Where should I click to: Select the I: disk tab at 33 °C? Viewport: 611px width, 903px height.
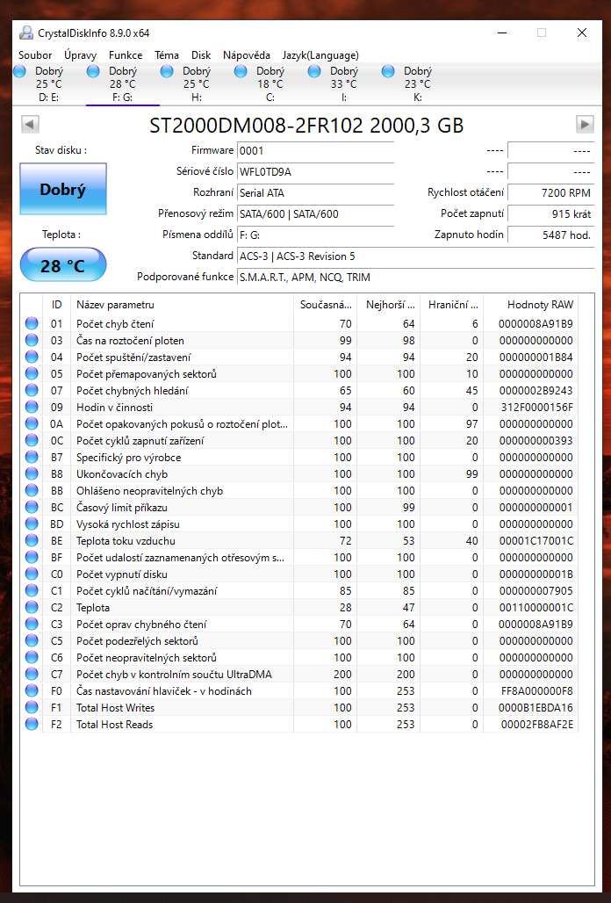pos(343,84)
